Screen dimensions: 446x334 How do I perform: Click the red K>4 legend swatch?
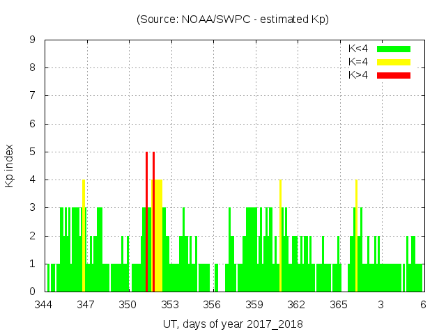(x=394, y=75)
